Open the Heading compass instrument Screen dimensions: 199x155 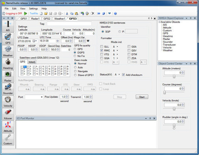[8, 64]
